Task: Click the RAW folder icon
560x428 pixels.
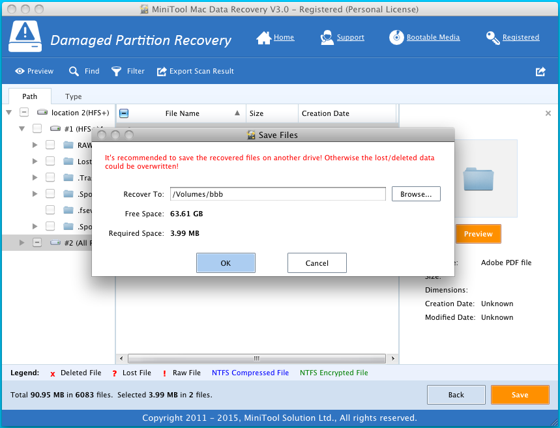Action: [x=68, y=145]
